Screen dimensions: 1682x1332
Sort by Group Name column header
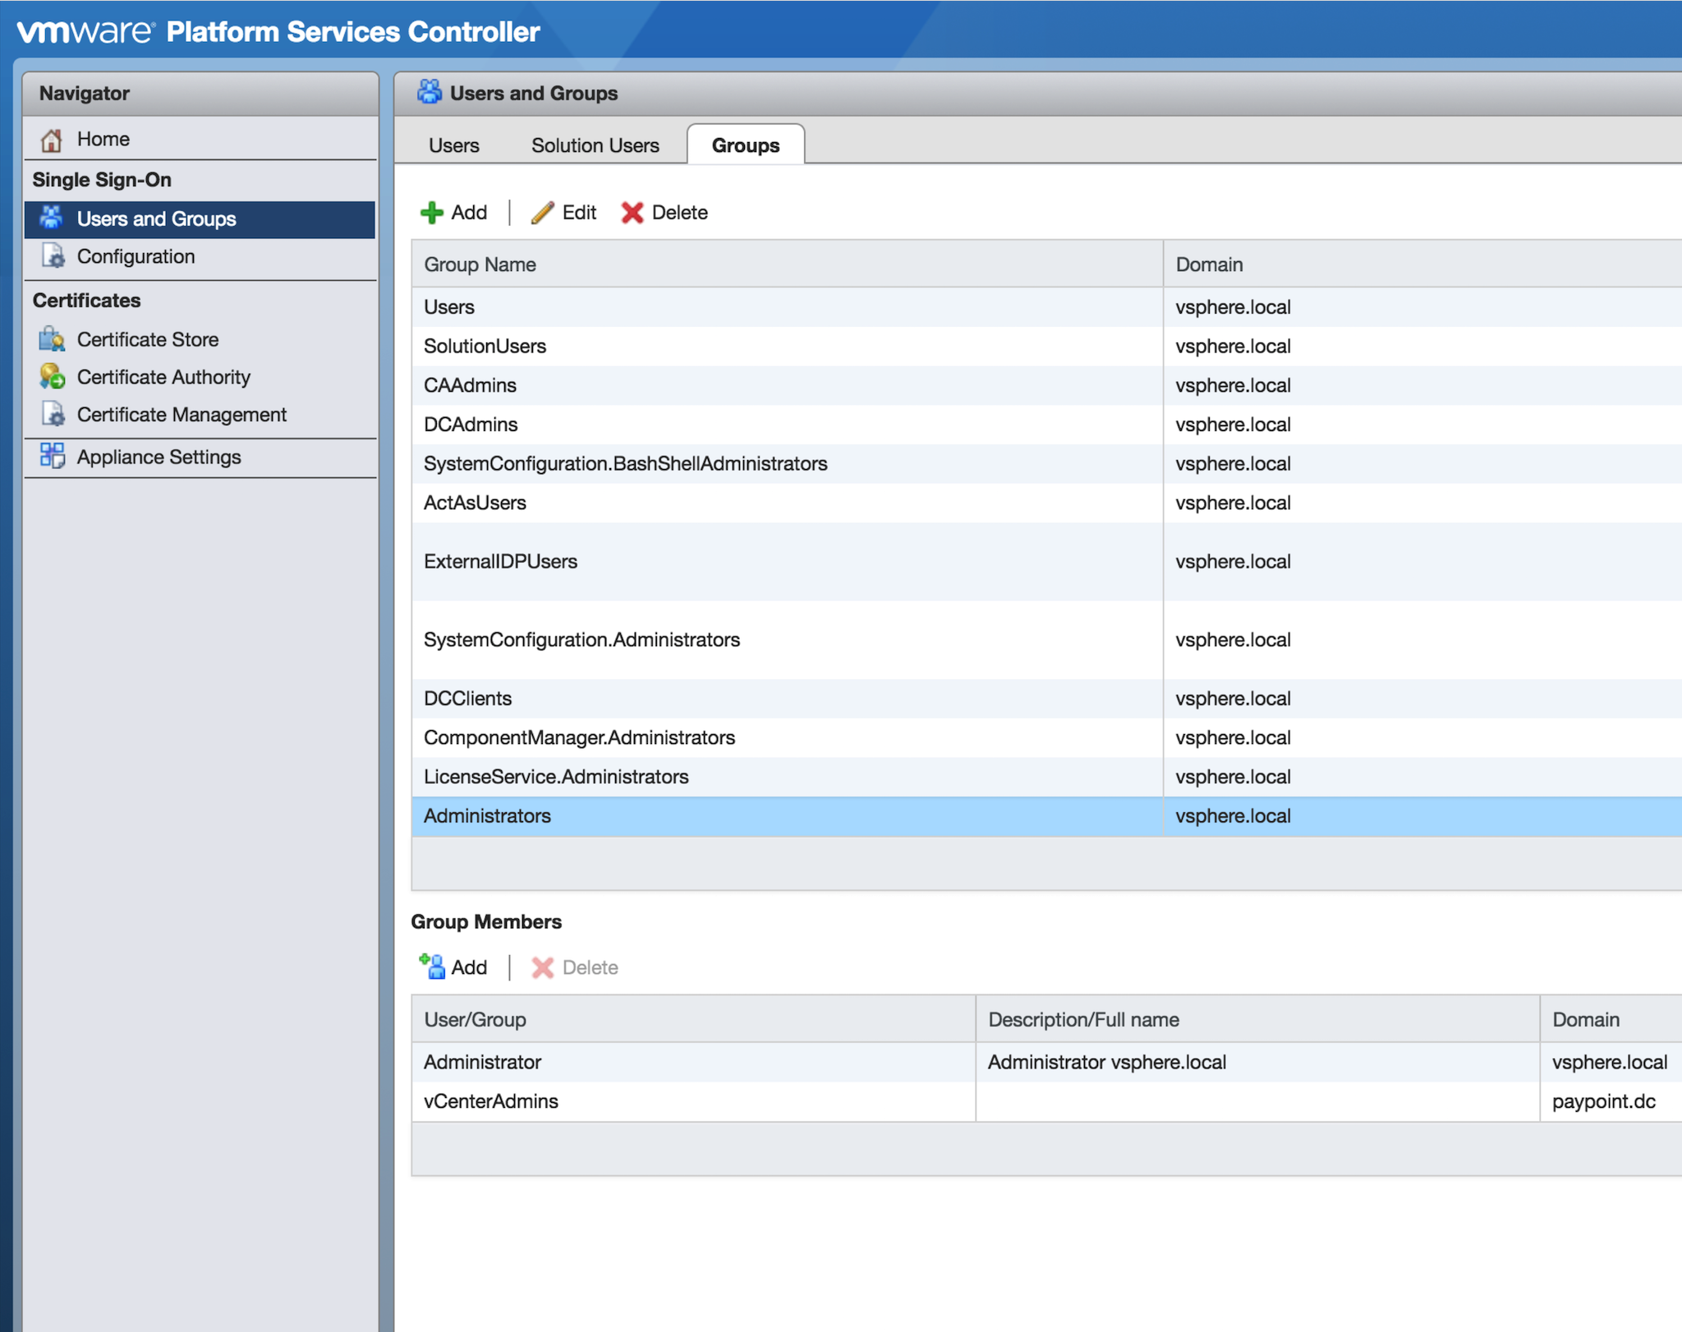[480, 264]
